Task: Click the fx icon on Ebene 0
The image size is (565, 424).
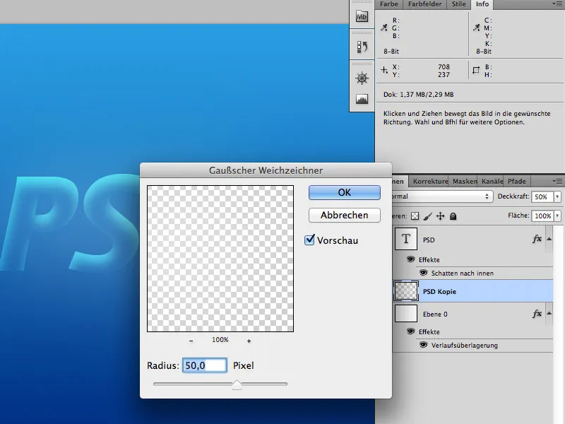Action: 537,314
